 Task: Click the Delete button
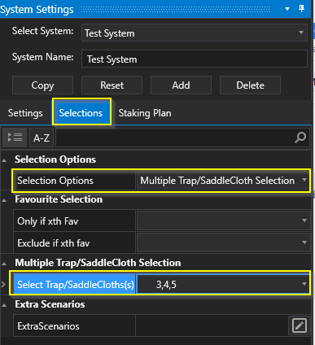point(250,85)
